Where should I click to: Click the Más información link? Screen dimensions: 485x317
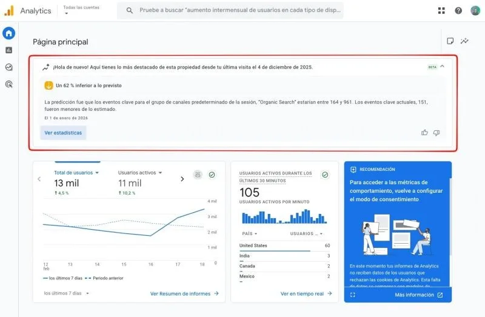point(419,295)
